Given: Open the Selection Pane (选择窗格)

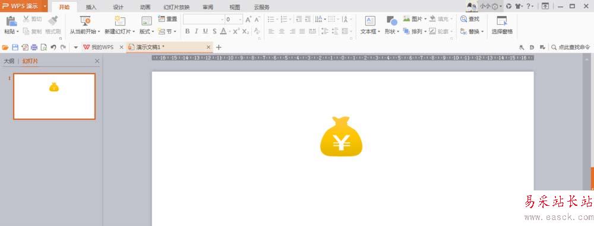Looking at the screenshot, I should pos(502,25).
